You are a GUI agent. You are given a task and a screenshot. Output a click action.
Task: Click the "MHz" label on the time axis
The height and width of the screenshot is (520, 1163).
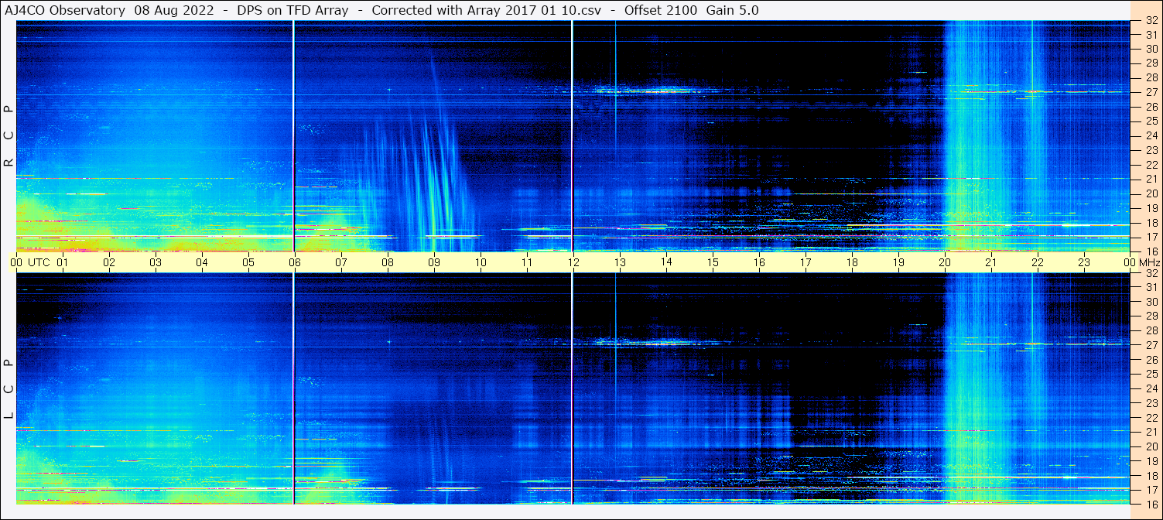coord(1150,262)
